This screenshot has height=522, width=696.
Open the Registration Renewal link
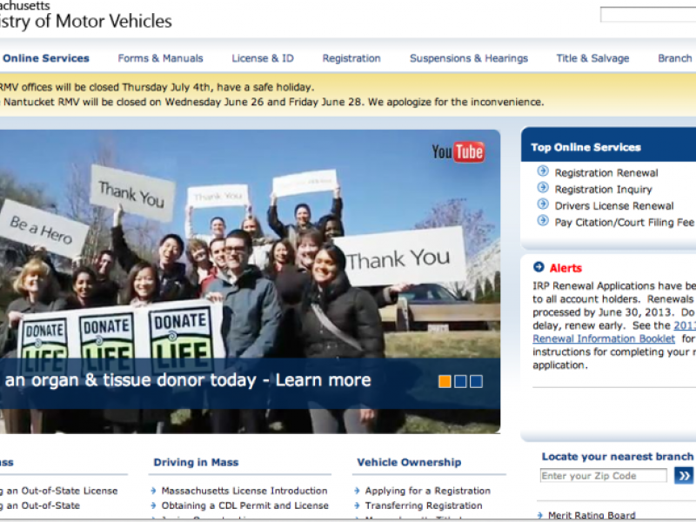point(606,172)
